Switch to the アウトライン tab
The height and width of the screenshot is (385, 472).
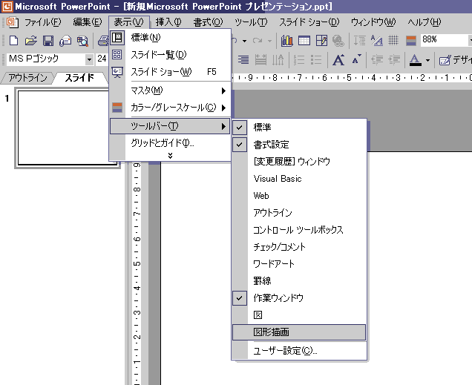(x=27, y=78)
